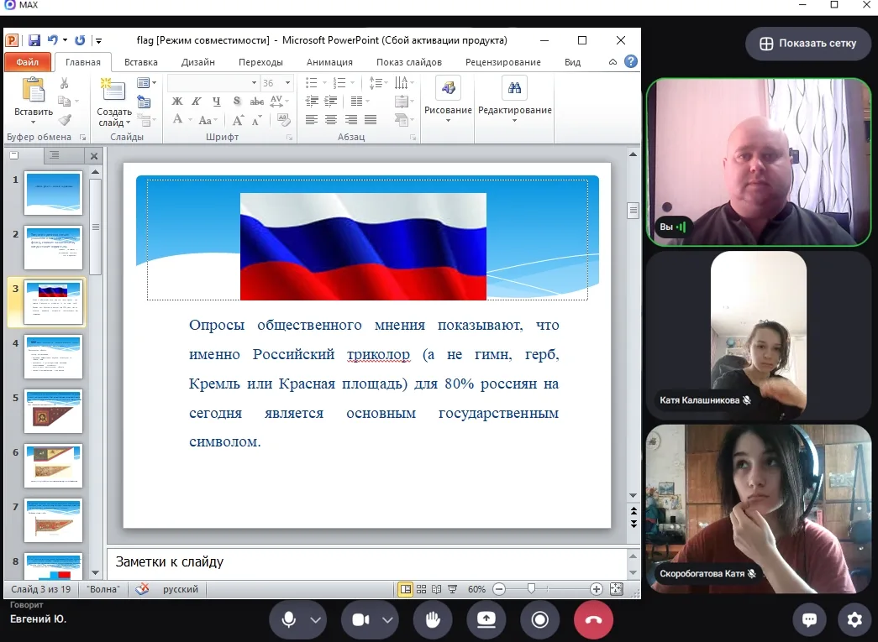This screenshot has height=642, width=878.
Task: Click the Save icon in PowerPoint quick access toolbar
Action: click(34, 40)
